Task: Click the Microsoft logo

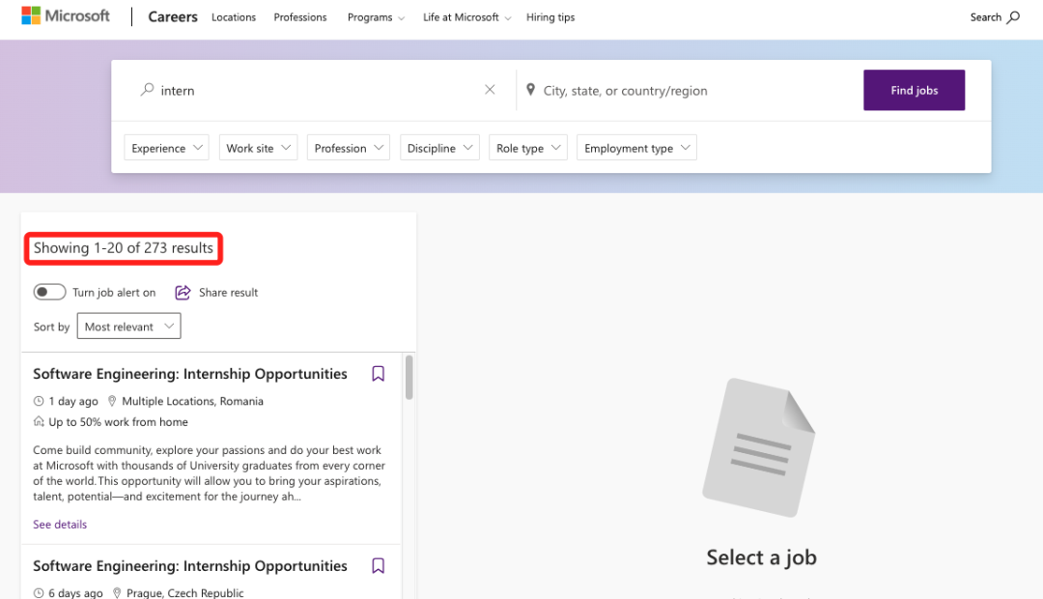Action: [66, 16]
